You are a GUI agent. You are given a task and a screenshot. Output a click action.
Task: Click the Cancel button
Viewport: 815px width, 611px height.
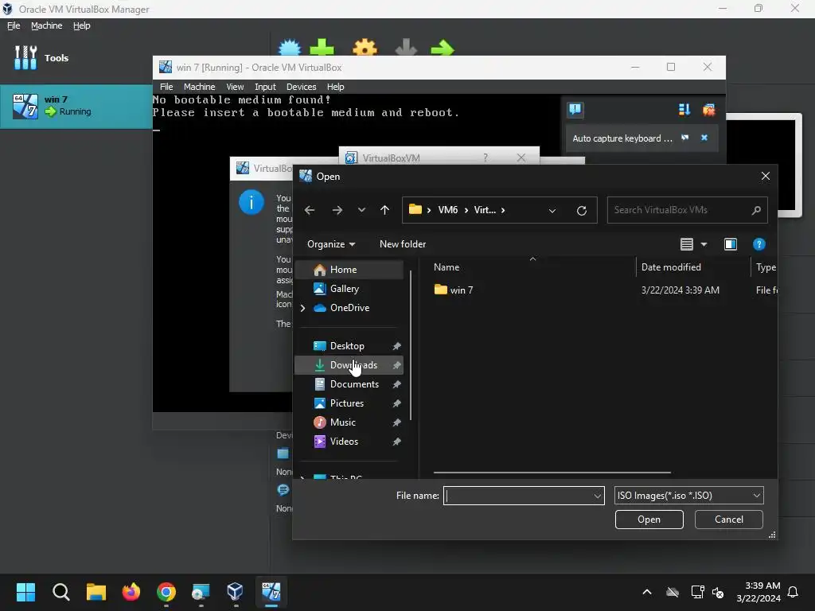729,520
